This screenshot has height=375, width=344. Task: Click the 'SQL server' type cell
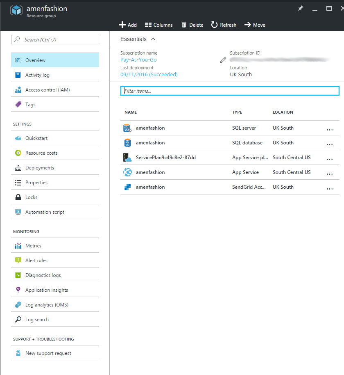[244, 128]
